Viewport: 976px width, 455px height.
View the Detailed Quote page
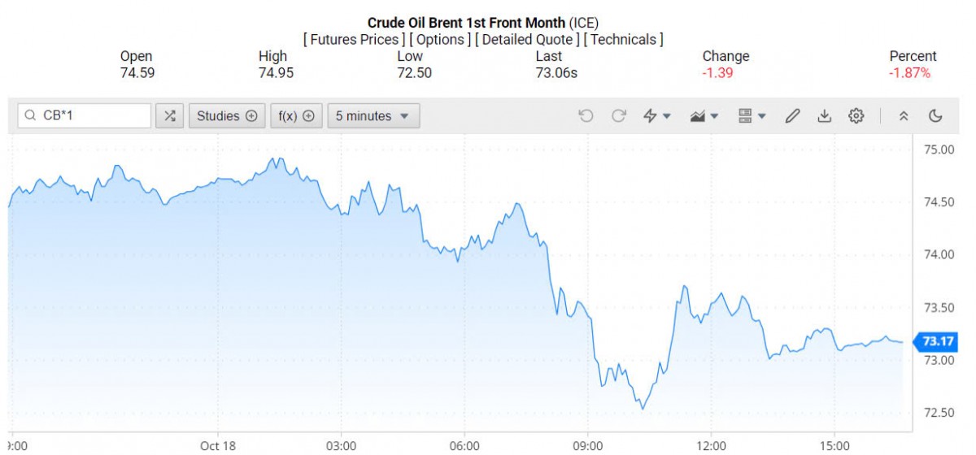point(528,39)
